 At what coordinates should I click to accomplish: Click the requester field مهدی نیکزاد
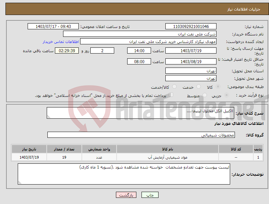pyautogui.click(x=148, y=42)
